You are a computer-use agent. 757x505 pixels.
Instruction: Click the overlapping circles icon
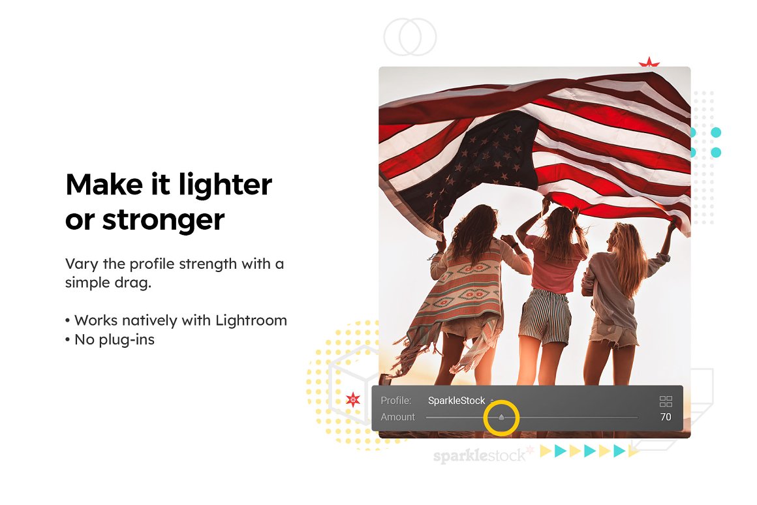tap(410, 37)
